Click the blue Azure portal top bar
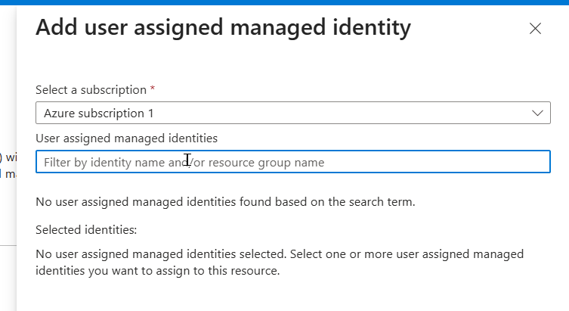The image size is (569, 311). tap(284, 2)
